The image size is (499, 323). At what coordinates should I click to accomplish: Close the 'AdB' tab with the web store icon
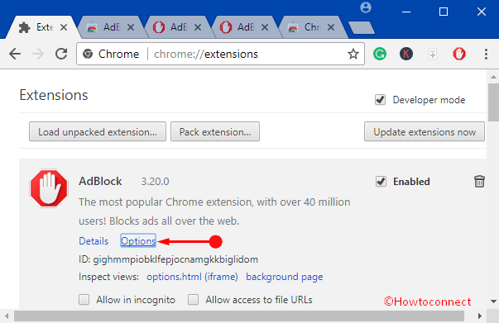(x=131, y=27)
